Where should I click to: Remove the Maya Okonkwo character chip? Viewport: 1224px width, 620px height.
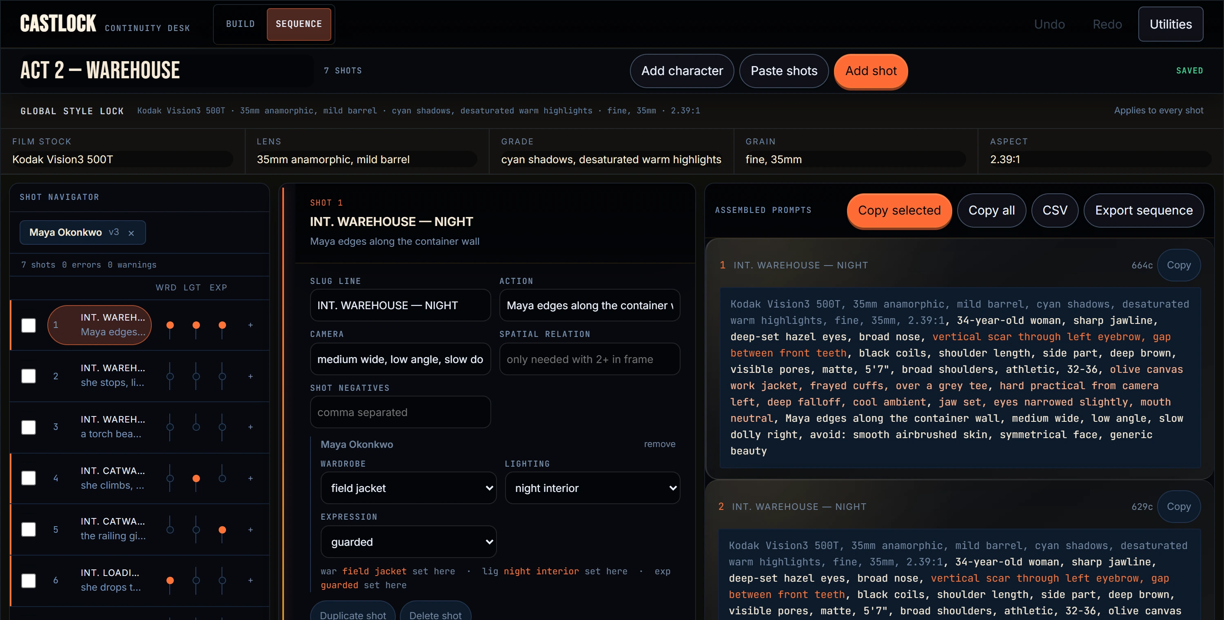pos(131,233)
